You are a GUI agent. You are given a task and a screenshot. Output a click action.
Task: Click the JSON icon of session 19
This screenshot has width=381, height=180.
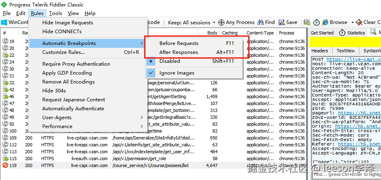[5, 41]
